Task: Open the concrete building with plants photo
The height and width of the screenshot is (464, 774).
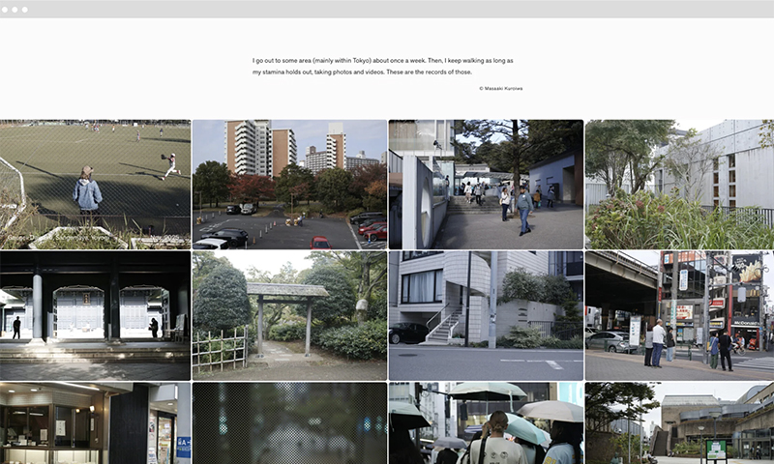Action: [x=680, y=185]
